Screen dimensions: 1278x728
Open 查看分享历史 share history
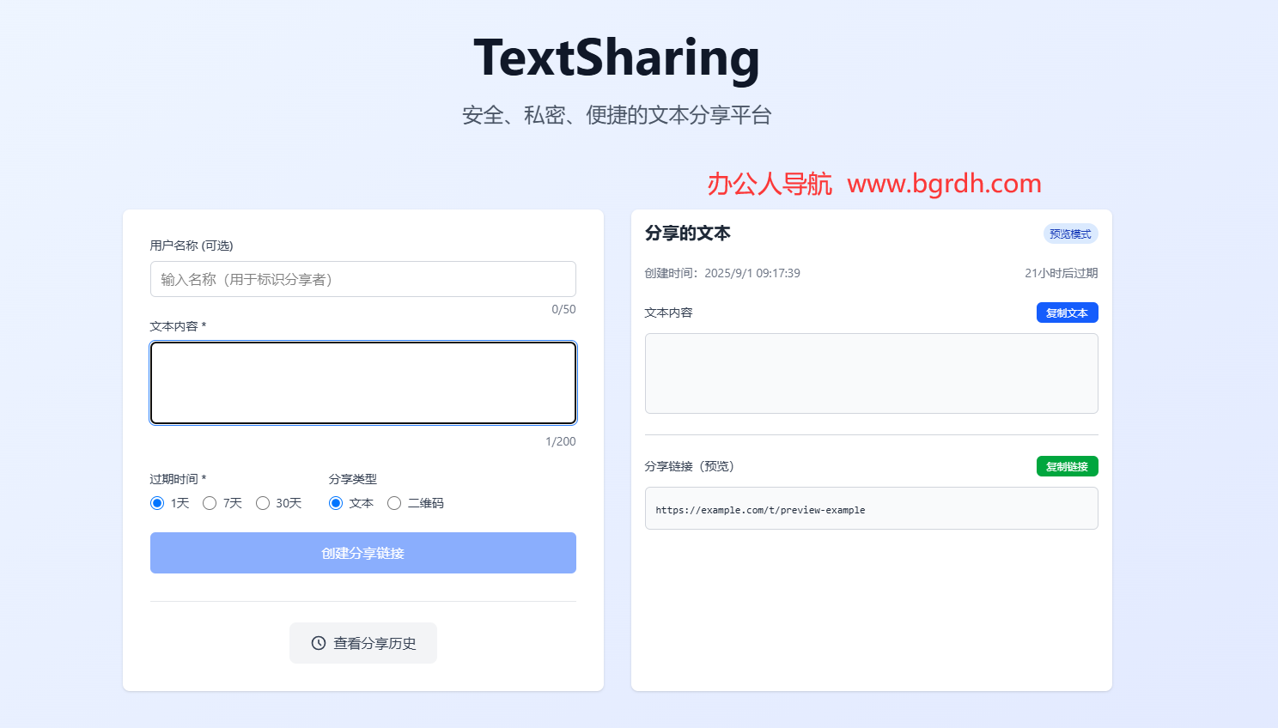click(x=363, y=643)
